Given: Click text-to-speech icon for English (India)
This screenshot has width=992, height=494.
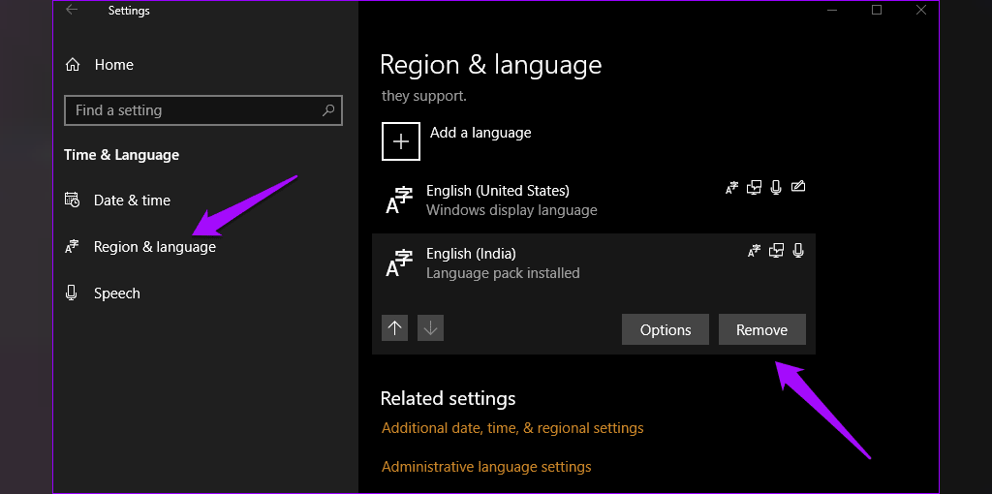Looking at the screenshot, I should 776,251.
